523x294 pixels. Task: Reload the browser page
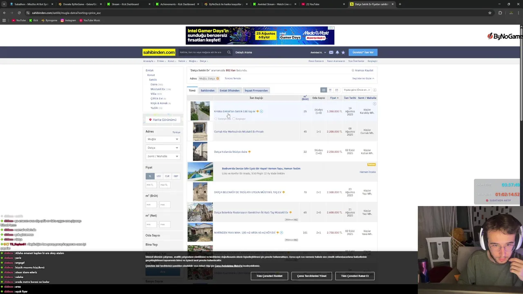[x=19, y=13]
